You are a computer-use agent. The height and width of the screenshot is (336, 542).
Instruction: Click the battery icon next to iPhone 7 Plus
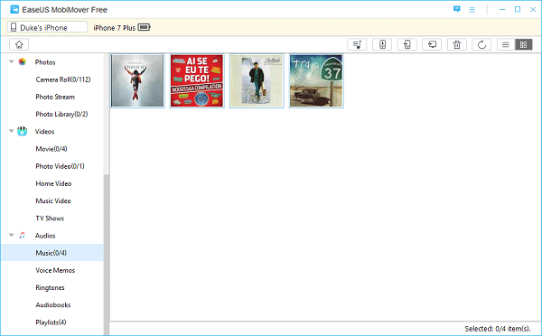coord(145,27)
